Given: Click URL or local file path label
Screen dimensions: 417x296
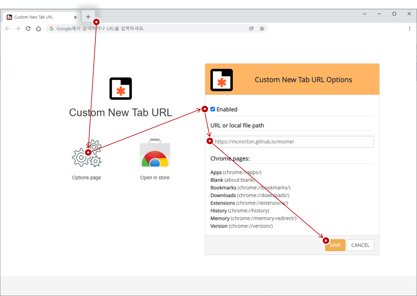Looking at the screenshot, I should tap(237, 126).
